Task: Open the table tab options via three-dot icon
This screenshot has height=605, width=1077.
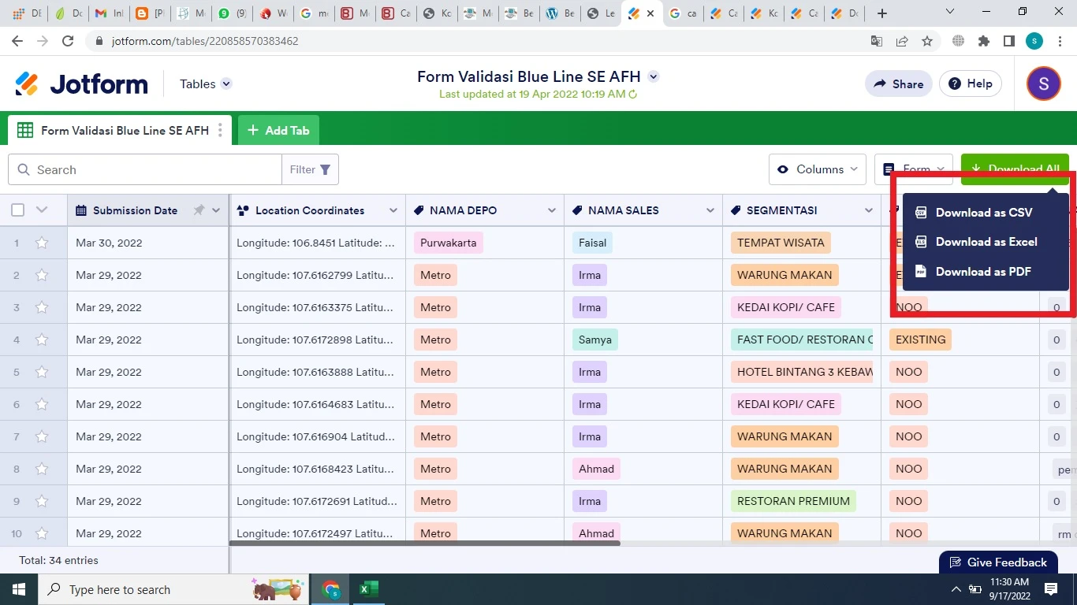Action: (x=219, y=131)
